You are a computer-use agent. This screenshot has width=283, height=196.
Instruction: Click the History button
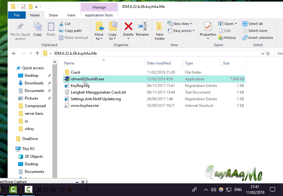click(227, 38)
